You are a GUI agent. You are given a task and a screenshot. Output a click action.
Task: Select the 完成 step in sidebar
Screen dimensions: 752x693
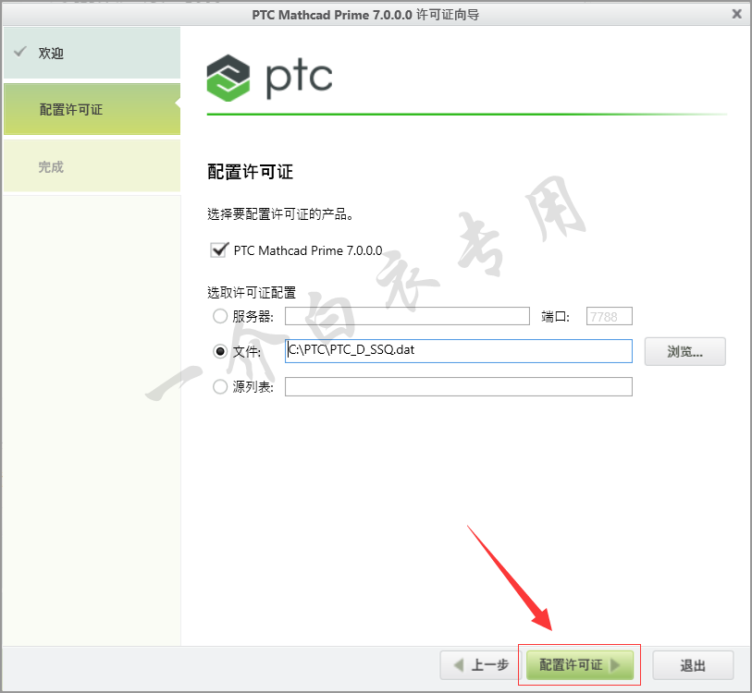[x=92, y=166]
